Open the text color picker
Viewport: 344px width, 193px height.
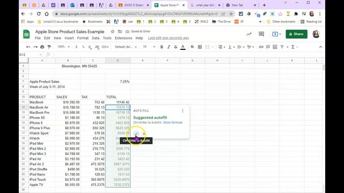click(183, 47)
